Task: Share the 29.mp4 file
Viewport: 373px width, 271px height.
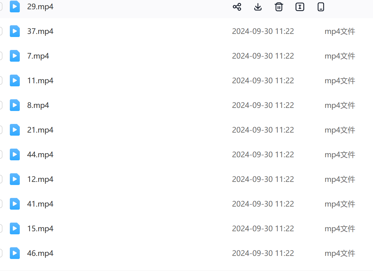Action: point(237,7)
